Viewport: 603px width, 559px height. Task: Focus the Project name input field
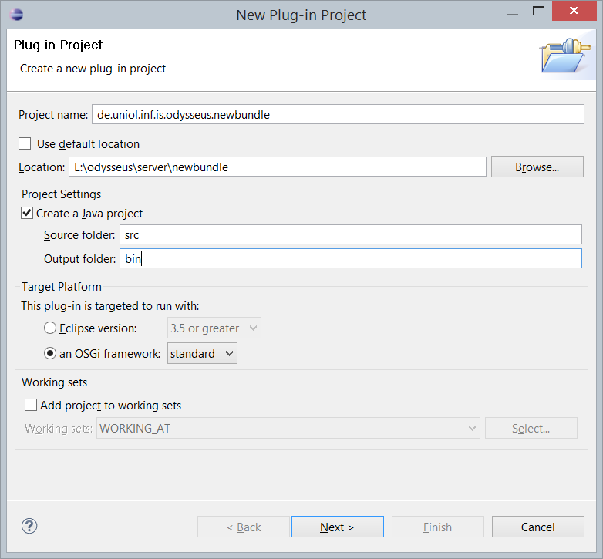pos(338,114)
